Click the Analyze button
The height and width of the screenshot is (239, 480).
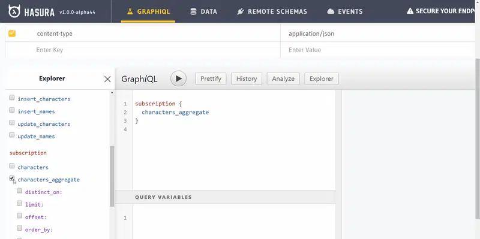[283, 78]
